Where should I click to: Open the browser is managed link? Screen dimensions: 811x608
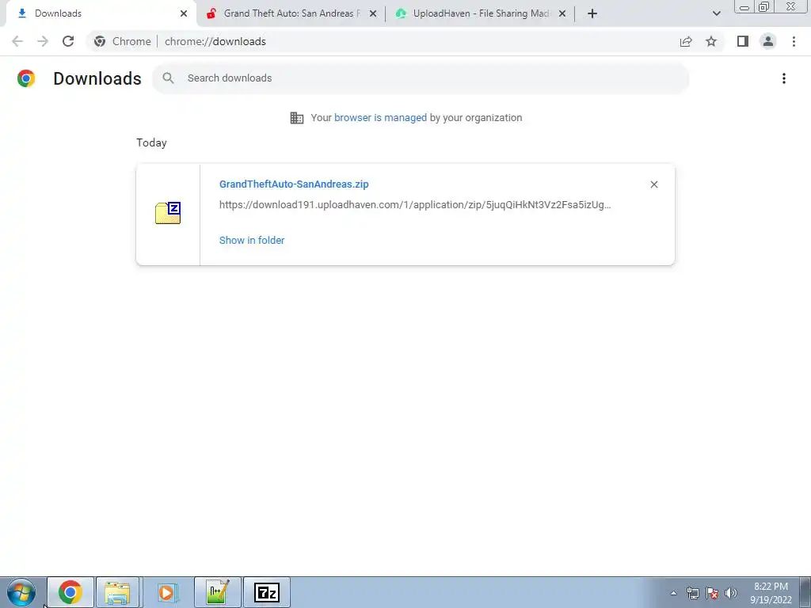point(380,118)
